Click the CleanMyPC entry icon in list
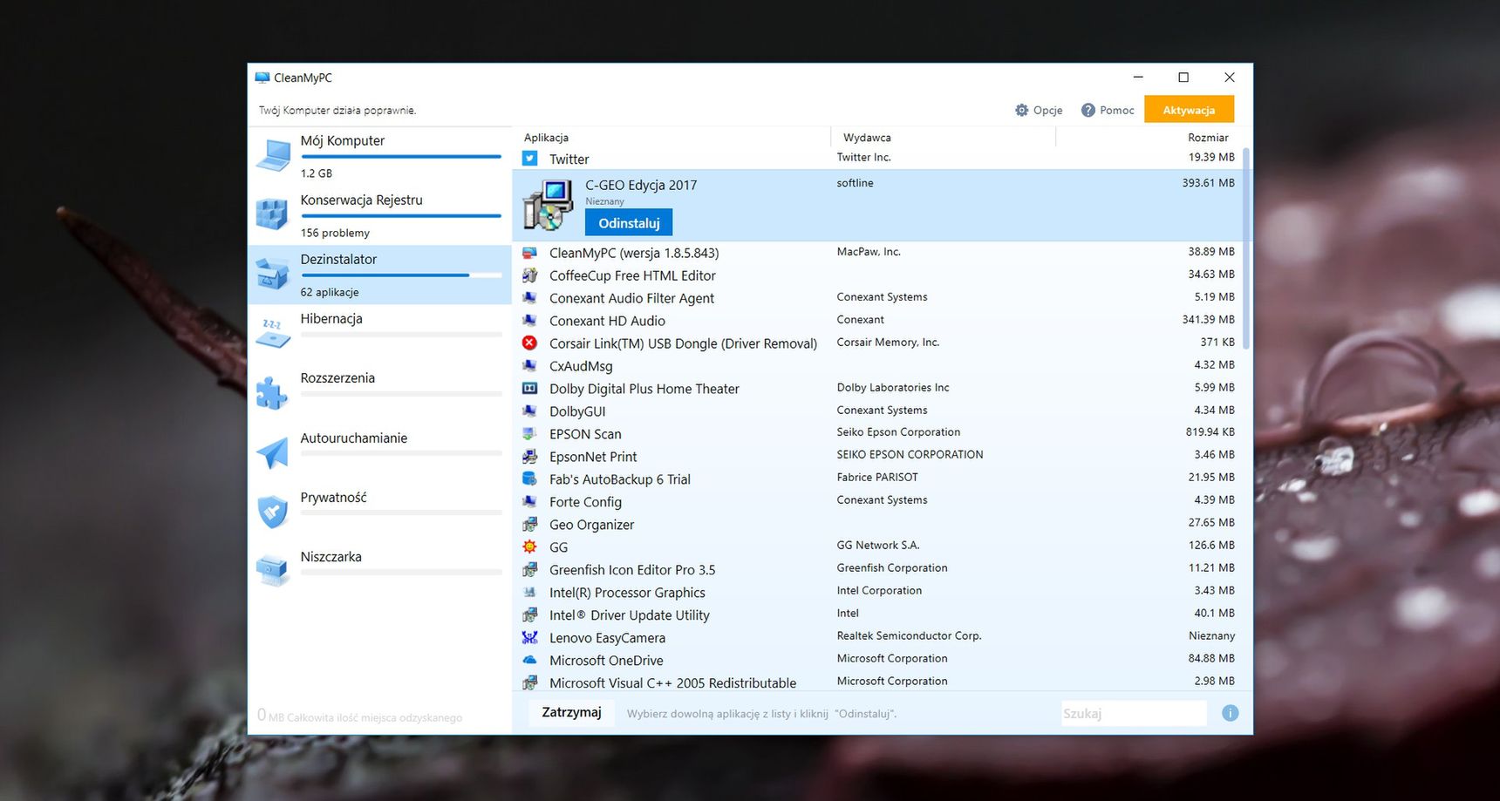 pyautogui.click(x=529, y=253)
